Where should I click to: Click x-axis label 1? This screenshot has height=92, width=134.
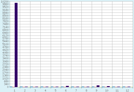[x=14, y=90]
